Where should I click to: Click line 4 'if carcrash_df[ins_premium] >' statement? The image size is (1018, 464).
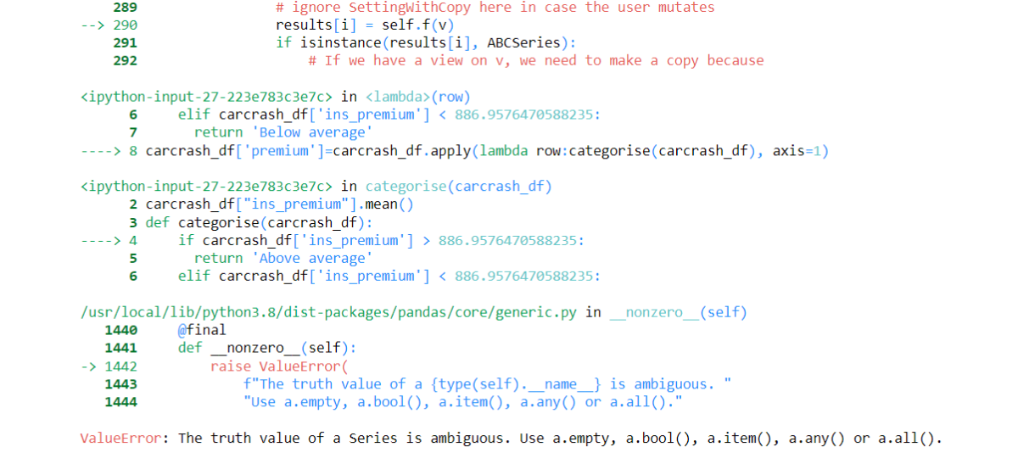pyautogui.click(x=381, y=240)
